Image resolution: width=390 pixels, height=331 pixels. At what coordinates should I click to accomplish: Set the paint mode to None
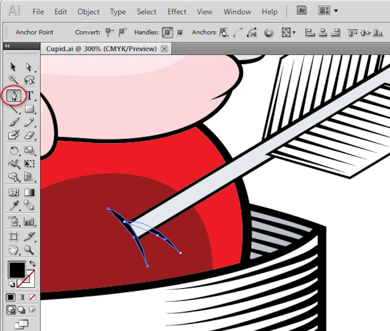click(x=32, y=297)
